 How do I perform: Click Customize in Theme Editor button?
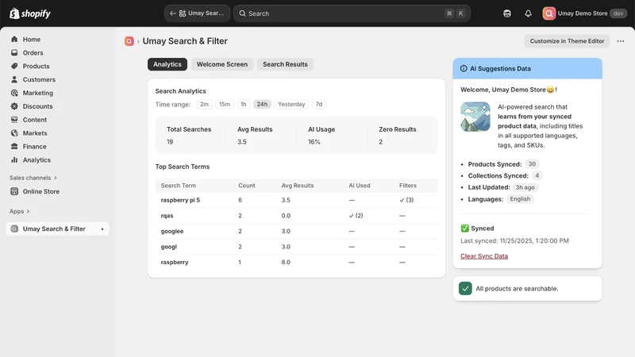(x=567, y=41)
